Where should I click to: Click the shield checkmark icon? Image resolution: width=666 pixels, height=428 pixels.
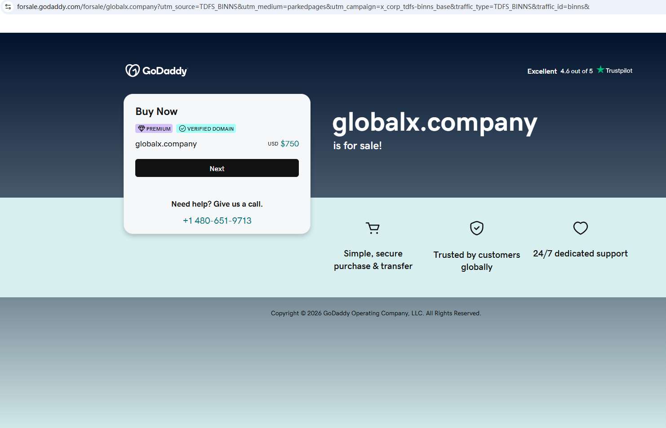tap(477, 228)
